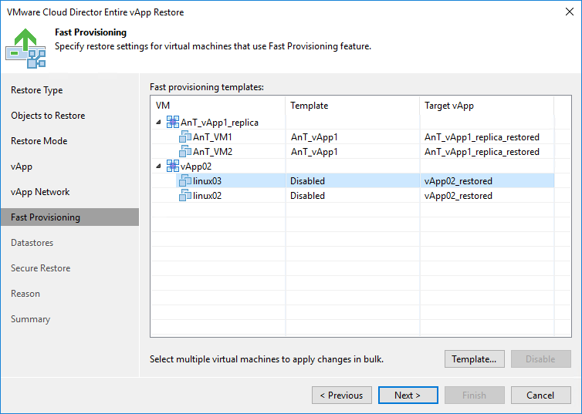The width and height of the screenshot is (582, 414).
Task: Click the AnT_VM2 virtual machine icon
Action: click(x=185, y=151)
